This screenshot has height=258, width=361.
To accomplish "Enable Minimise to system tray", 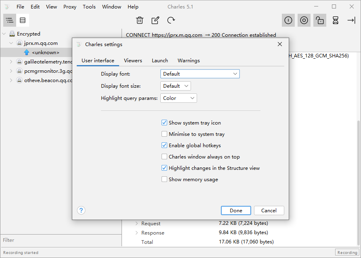I will click(164, 134).
